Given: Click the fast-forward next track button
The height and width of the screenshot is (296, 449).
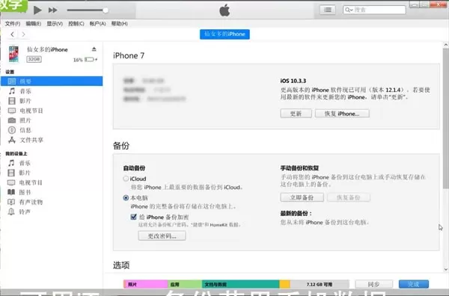Looking at the screenshot, I should click(52, 10).
